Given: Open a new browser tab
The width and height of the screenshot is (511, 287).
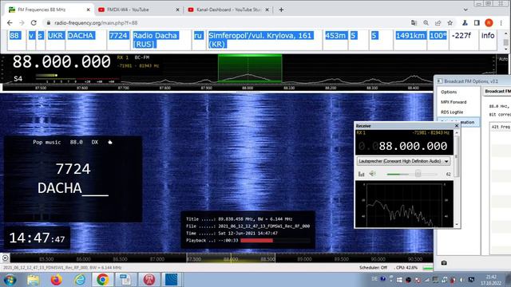Looking at the screenshot, I should [281, 10].
